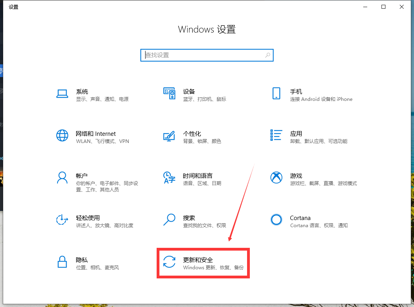Image resolution: width=414 pixels, height=307 pixels.
Task: Click description Cortana 语言、权限、通知
Action: [319, 225]
